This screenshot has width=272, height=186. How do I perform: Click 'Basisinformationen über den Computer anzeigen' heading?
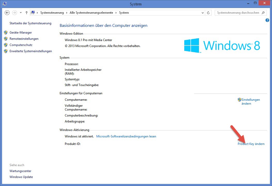pyautogui.click(x=103, y=26)
